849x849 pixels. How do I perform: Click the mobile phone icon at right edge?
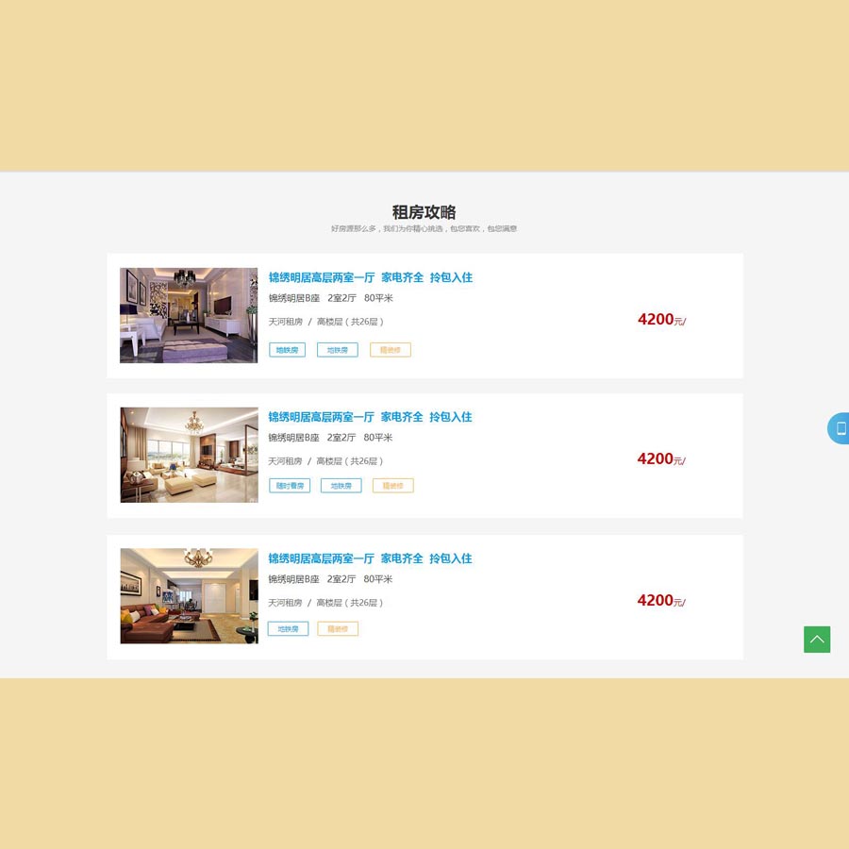(840, 428)
